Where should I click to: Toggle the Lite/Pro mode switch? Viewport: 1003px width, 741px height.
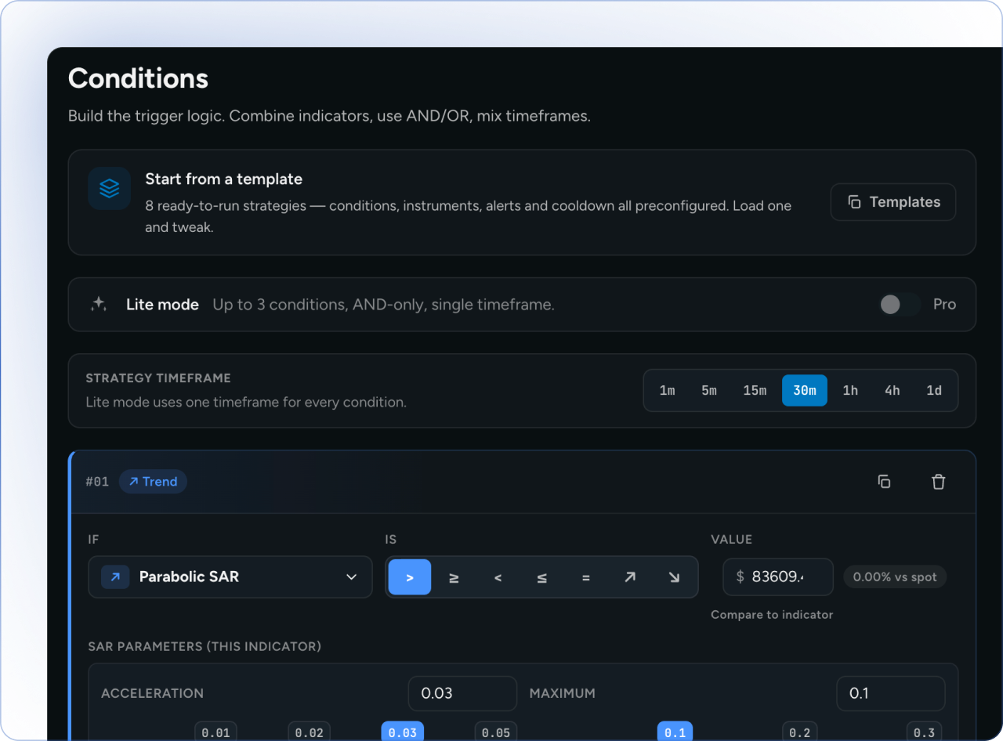click(900, 305)
